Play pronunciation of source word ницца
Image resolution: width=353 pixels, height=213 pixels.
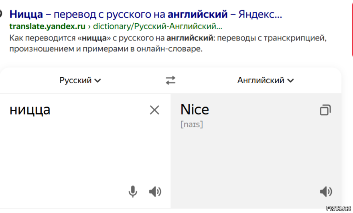coord(155,192)
